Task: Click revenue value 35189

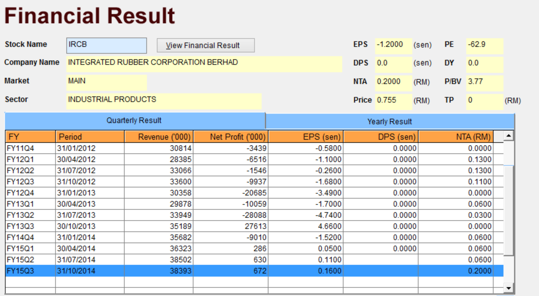Action: (159, 226)
